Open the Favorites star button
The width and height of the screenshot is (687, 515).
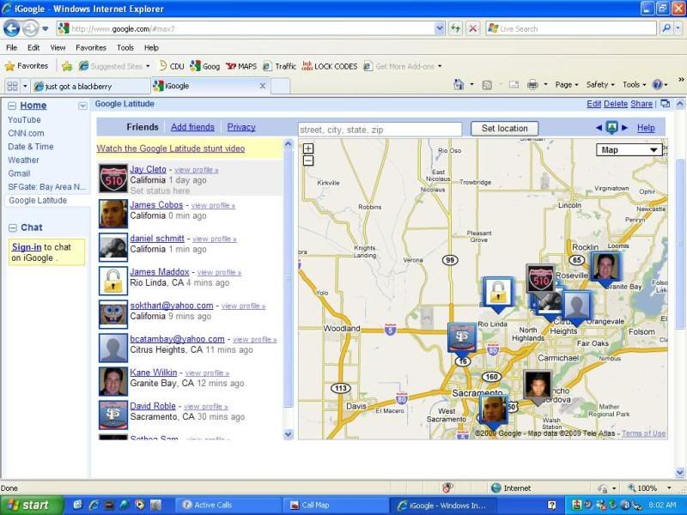coord(27,66)
